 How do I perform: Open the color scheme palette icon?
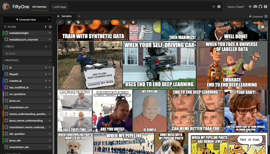click(69, 22)
